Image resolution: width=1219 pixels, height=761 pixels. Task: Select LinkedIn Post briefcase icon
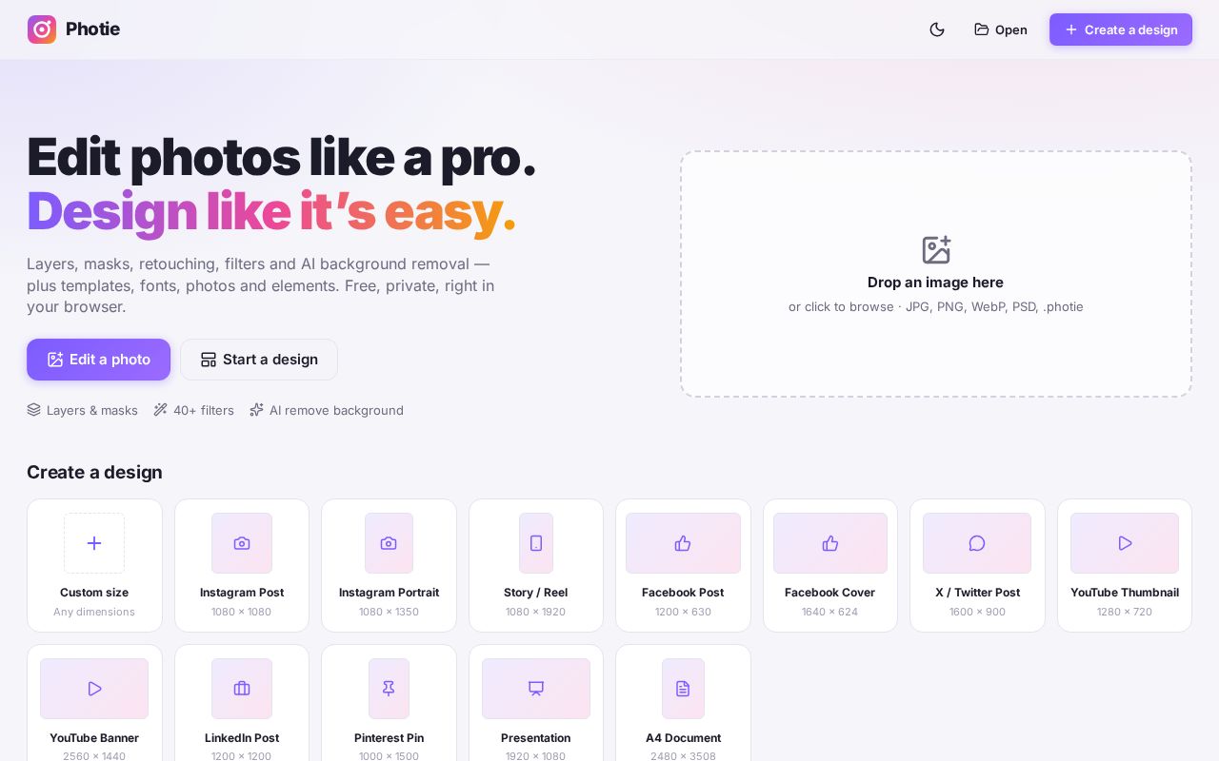(242, 689)
